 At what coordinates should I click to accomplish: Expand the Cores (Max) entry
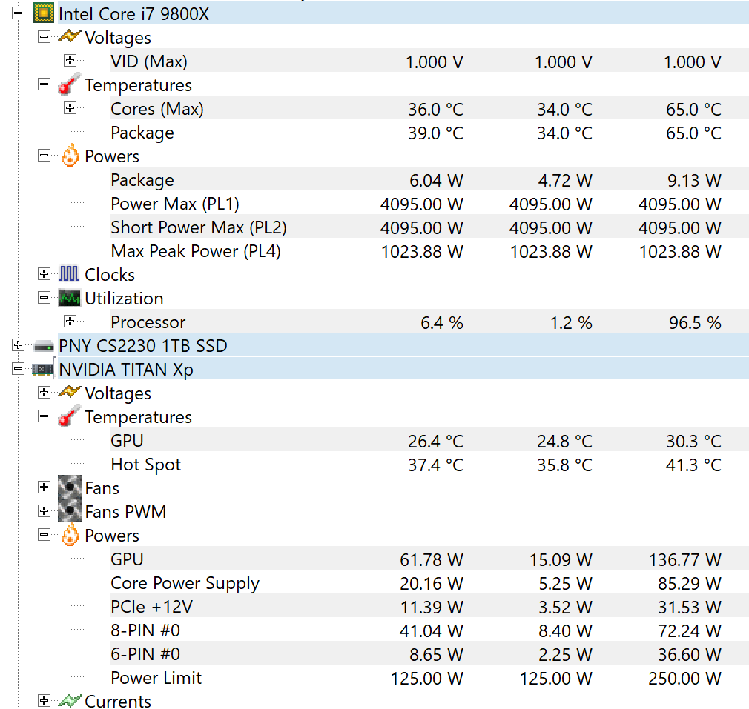pos(70,108)
